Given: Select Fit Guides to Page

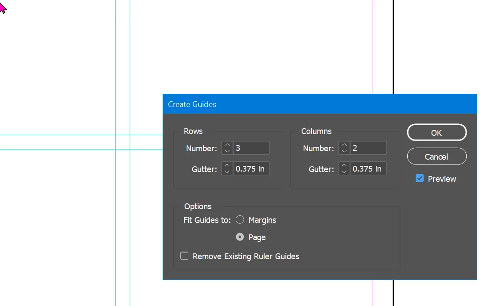Looking at the screenshot, I should pos(240,237).
